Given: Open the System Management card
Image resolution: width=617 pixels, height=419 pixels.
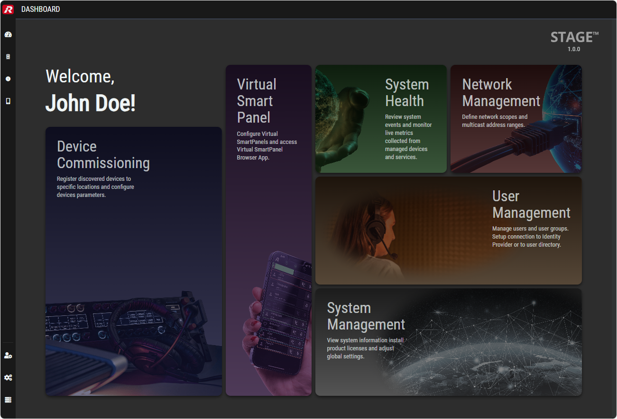Looking at the screenshot, I should 449,342.
